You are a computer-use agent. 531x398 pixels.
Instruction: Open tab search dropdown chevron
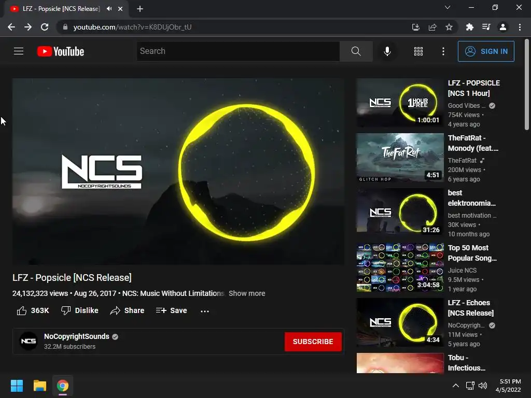[448, 7]
